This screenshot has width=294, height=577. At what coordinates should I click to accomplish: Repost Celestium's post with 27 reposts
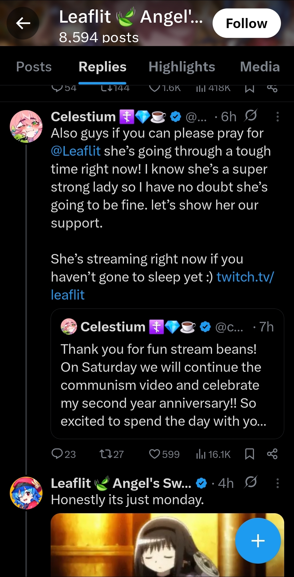click(111, 454)
